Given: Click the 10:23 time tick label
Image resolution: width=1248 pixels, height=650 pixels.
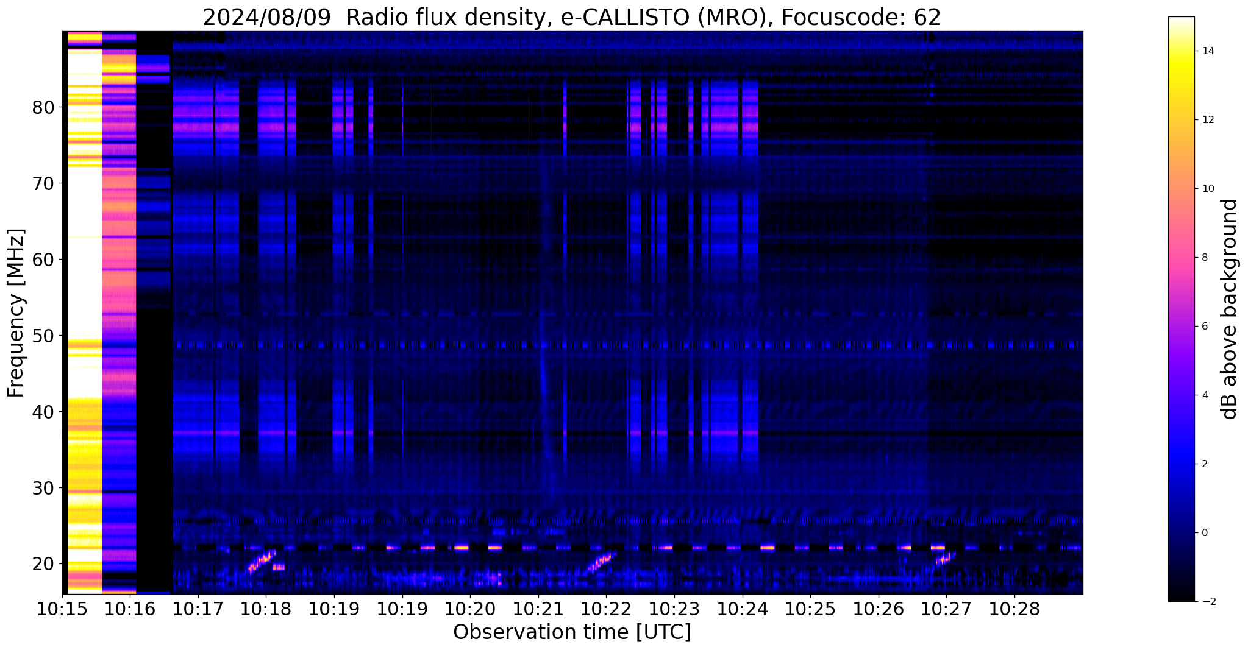Looking at the screenshot, I should coord(674,610).
